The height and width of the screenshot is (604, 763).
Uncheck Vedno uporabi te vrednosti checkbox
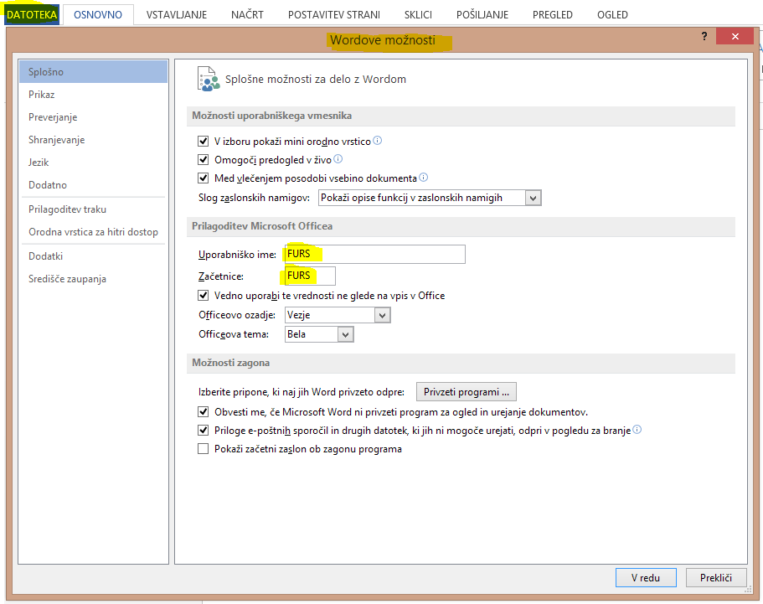(204, 296)
